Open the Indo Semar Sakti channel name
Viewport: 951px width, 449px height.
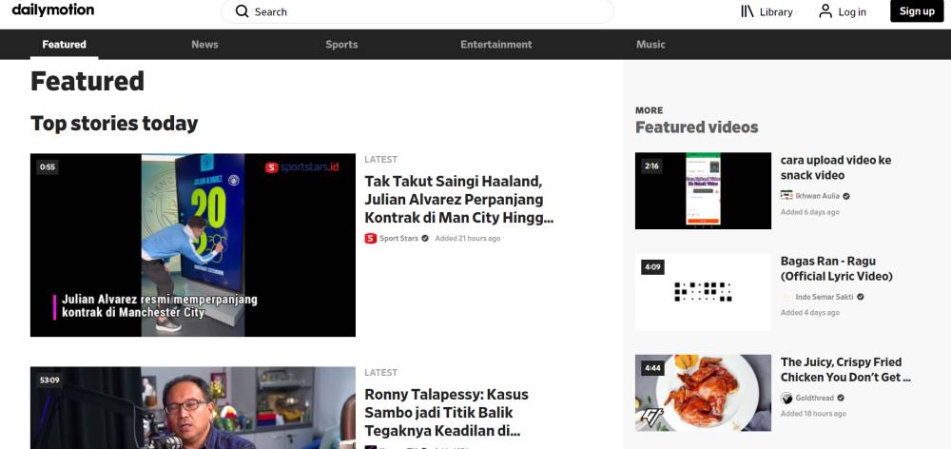point(825,297)
